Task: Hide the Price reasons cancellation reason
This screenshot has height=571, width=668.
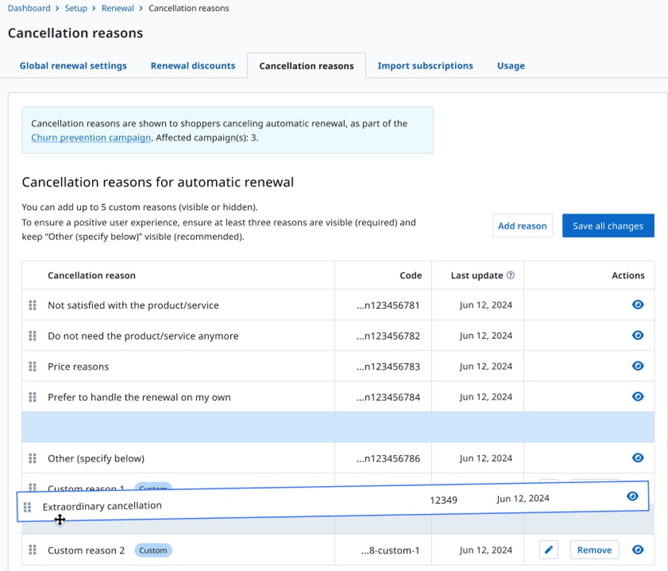Action: click(637, 366)
